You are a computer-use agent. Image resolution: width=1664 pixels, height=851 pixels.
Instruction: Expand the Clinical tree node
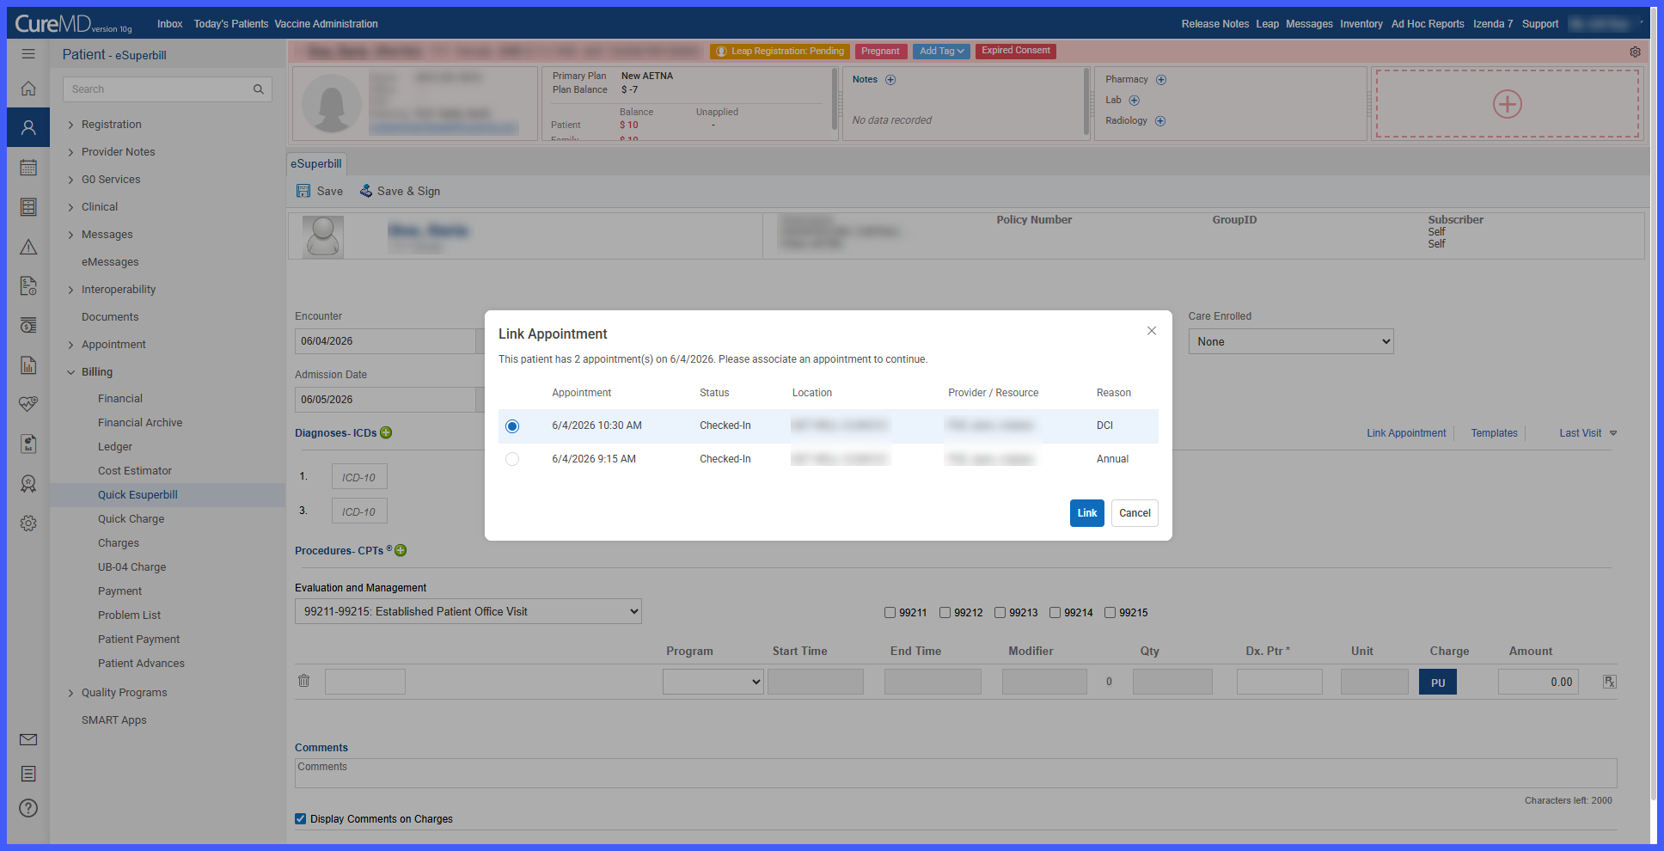pyautogui.click(x=70, y=207)
